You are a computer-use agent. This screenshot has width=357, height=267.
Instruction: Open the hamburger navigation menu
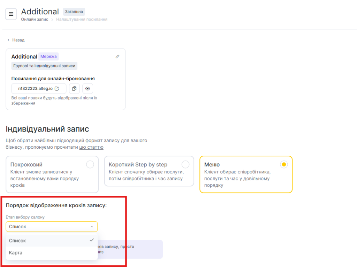(x=11, y=14)
